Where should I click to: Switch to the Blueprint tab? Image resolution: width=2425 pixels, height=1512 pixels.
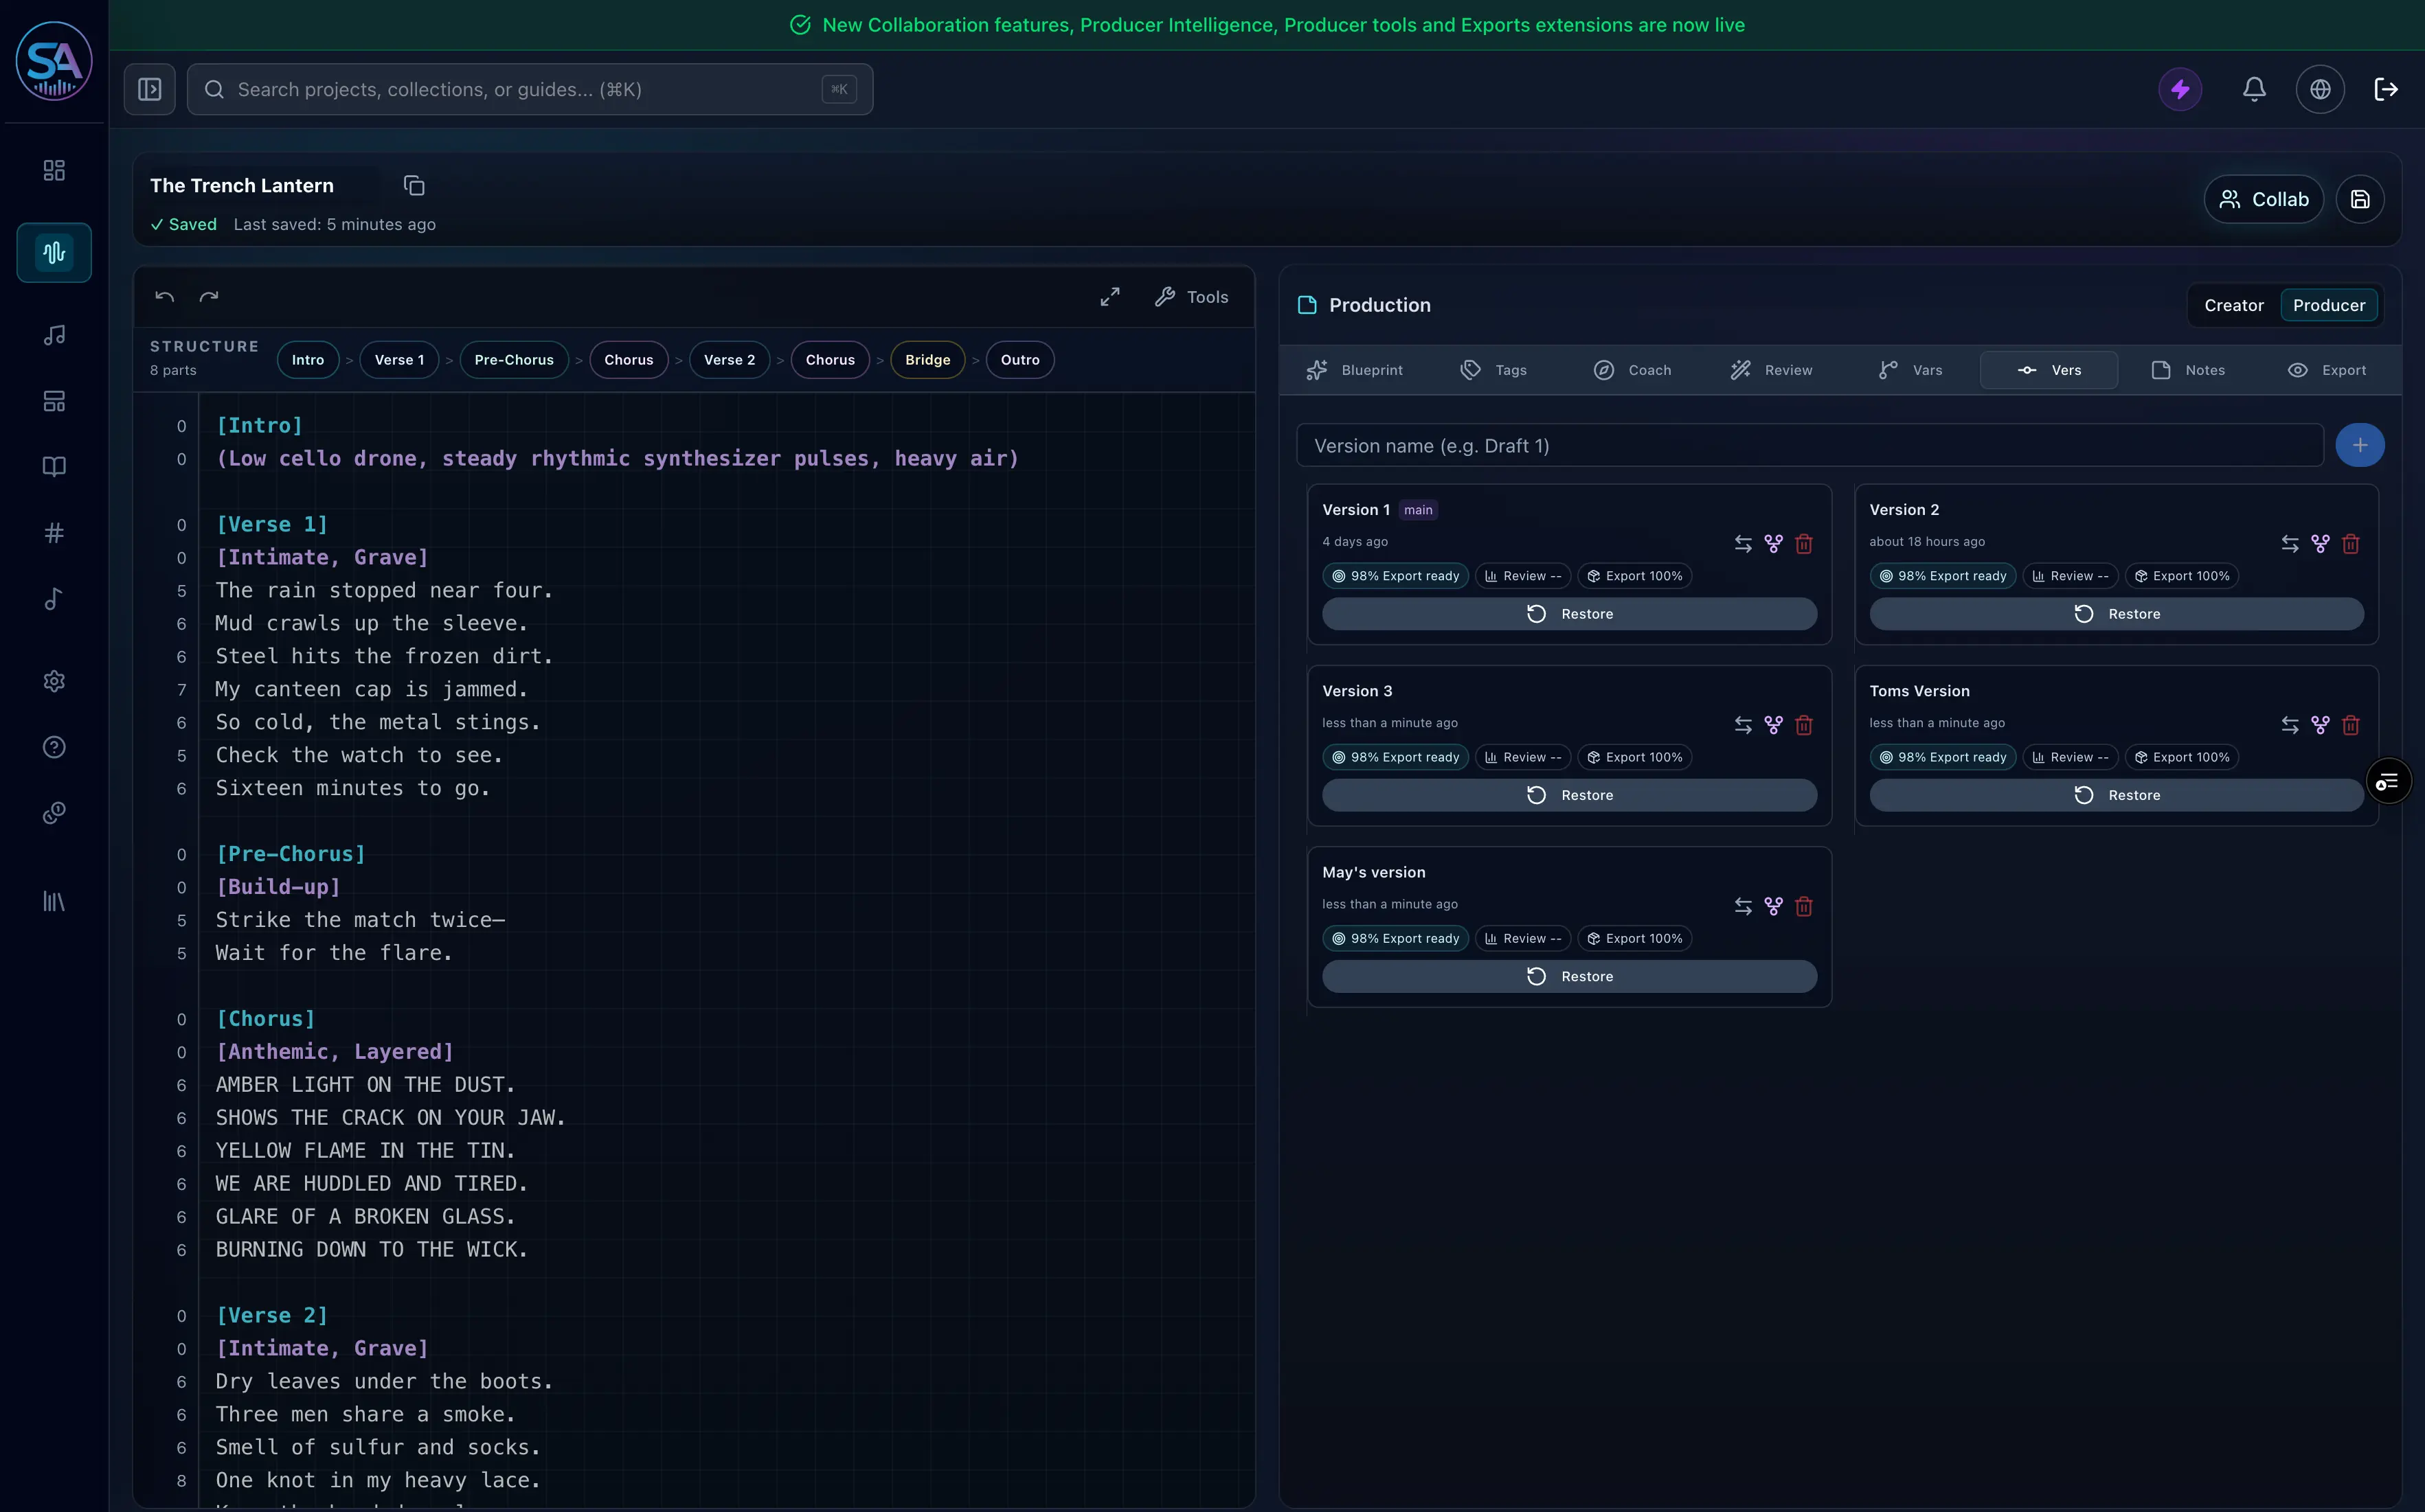[1355, 370]
